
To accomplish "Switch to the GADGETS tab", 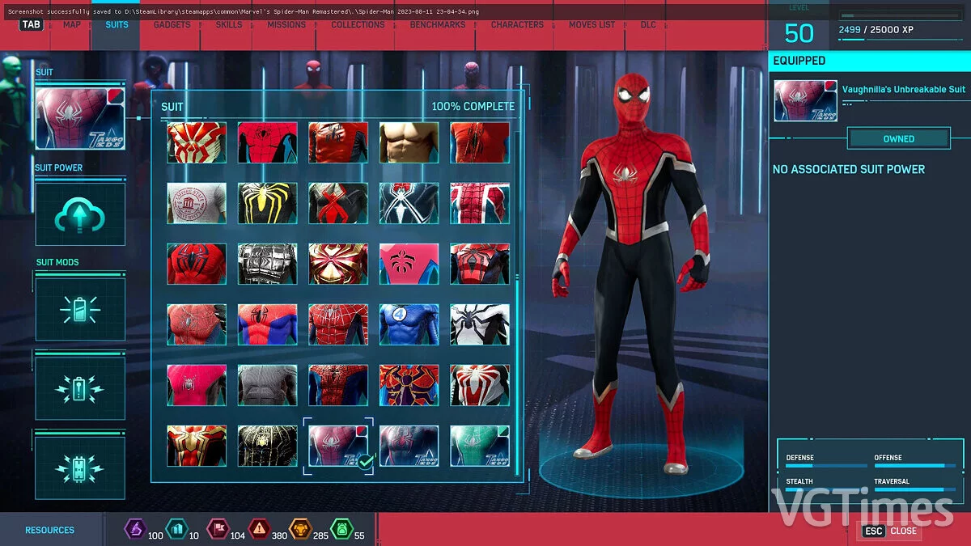I will (x=172, y=25).
